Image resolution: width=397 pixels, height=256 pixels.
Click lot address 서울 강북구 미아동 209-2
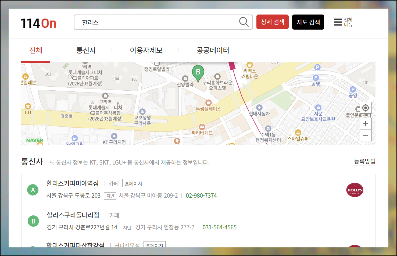tap(148, 195)
